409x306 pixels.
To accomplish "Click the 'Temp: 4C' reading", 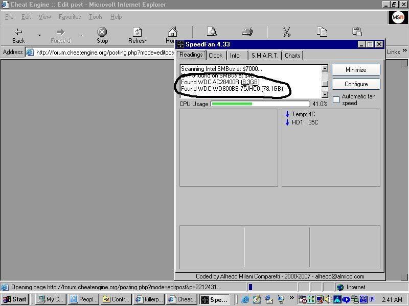I will pos(303,114).
